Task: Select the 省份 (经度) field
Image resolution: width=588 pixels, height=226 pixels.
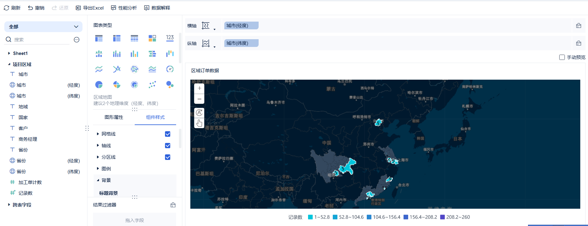Action: 45,161
